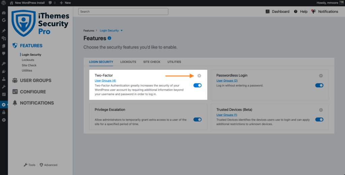Open Plugins icon in WordPress sidebar

(x=4, y=71)
